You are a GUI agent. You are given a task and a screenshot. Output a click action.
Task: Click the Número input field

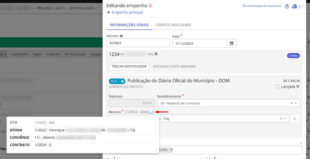point(138,43)
